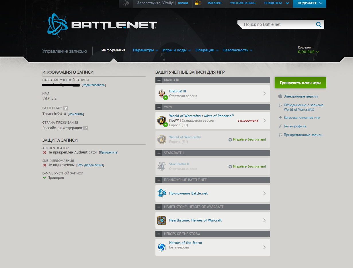Click the help question mark beside BattleTag
Viewport: 353px width, 268px height.
(66, 108)
